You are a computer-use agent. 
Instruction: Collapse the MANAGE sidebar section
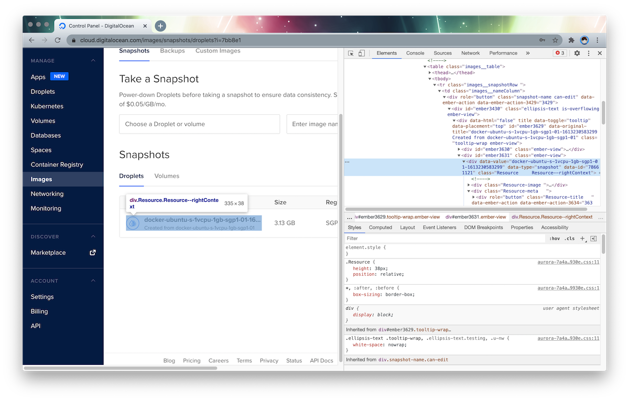tap(93, 61)
